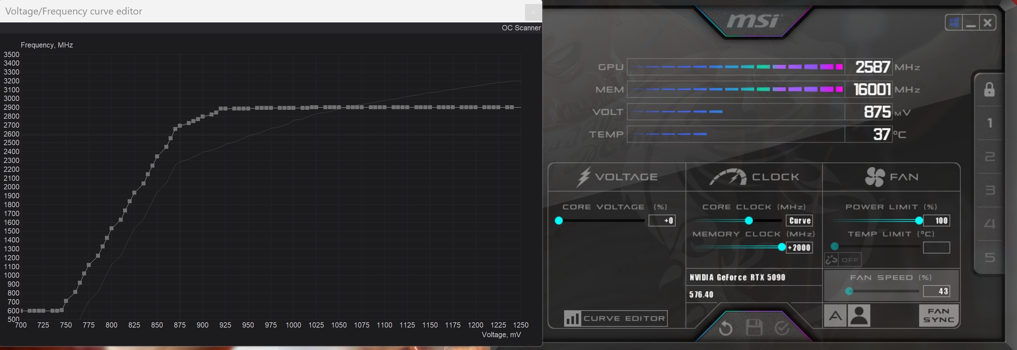Click the Fan Speed slider handle

(x=849, y=292)
